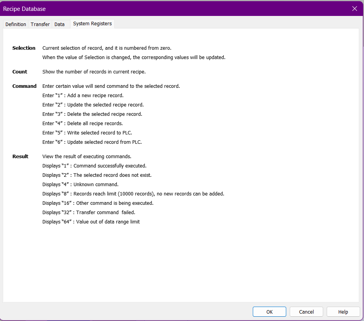The width and height of the screenshot is (364, 321).
Task: Click the 'Write selected record to PLC' line
Action: click(87, 133)
